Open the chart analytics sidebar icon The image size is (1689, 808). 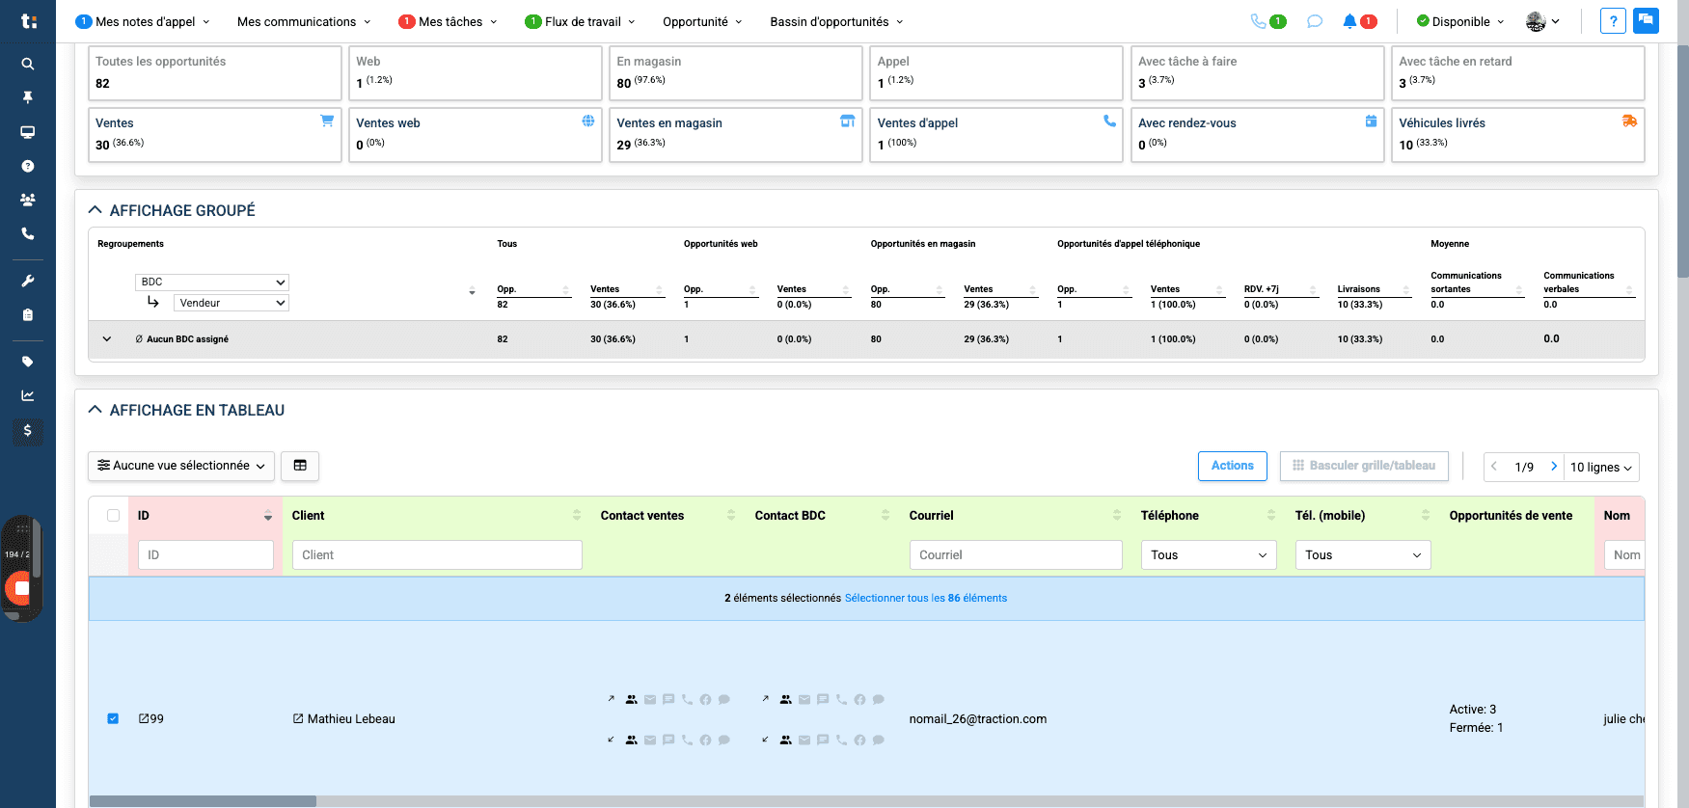[28, 395]
